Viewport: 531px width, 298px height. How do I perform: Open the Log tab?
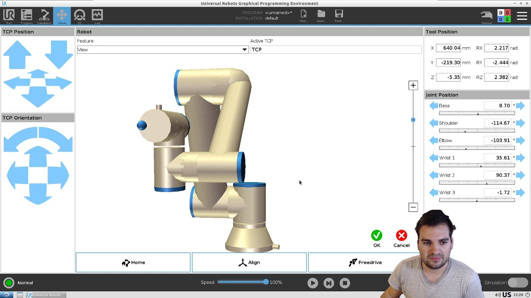click(x=97, y=16)
